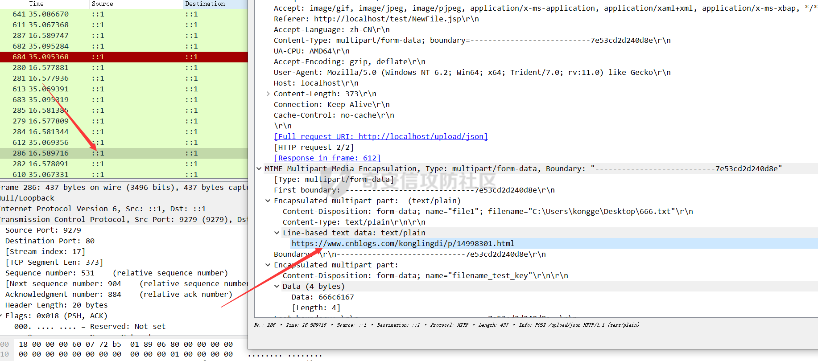Select packet 285 at time 16.581385

(x=124, y=111)
